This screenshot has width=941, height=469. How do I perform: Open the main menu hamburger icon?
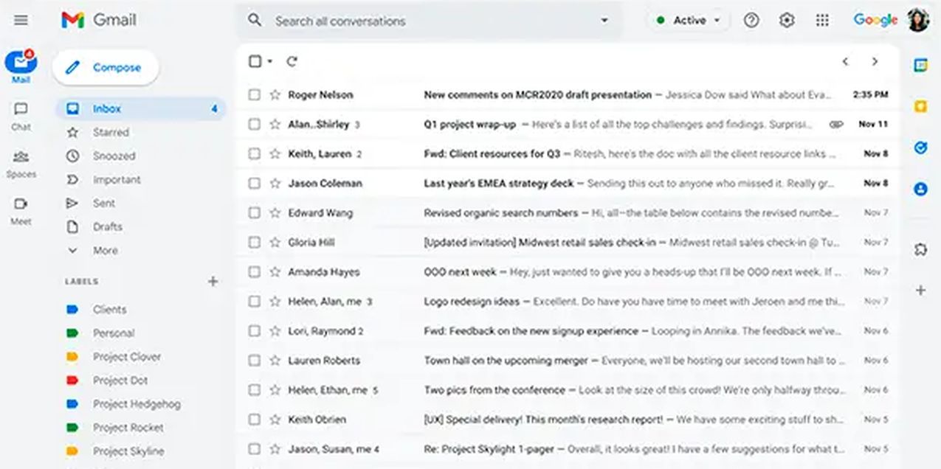[21, 21]
